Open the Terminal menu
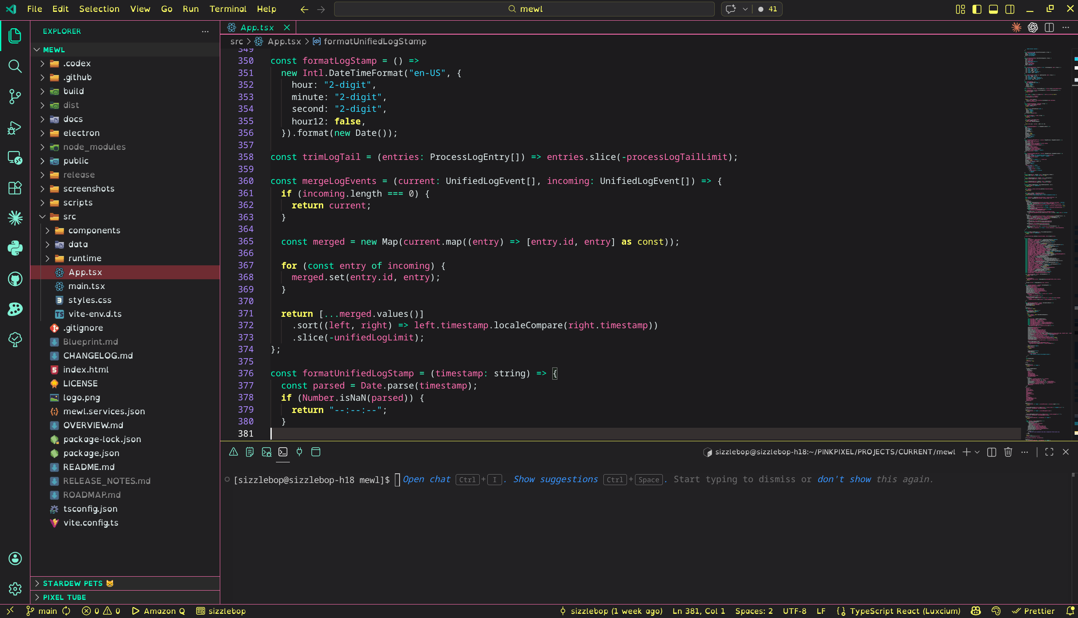 click(x=227, y=9)
